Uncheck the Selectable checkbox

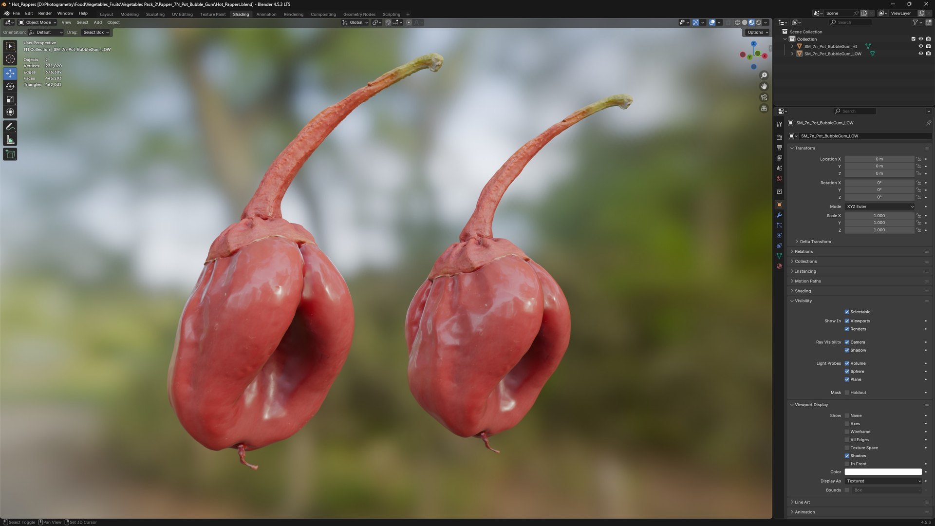tap(847, 312)
